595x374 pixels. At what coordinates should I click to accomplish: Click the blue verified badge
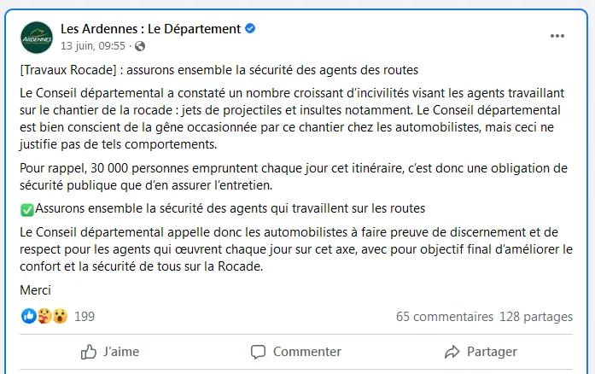(x=250, y=29)
